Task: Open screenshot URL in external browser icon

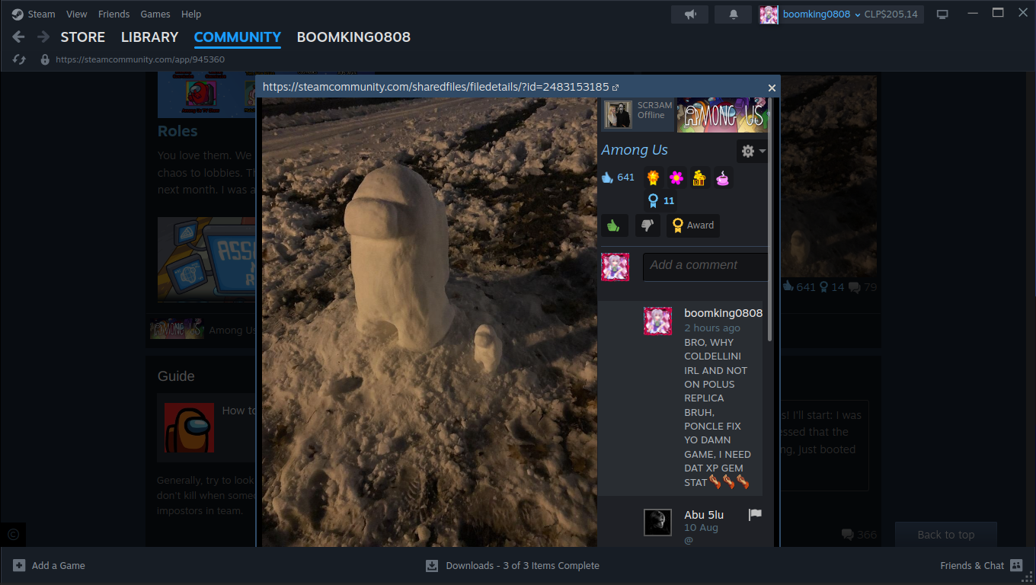Action: click(616, 88)
